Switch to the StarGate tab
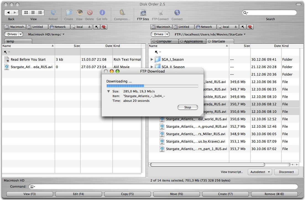This screenshot has height=200, width=305. tap(220, 41)
